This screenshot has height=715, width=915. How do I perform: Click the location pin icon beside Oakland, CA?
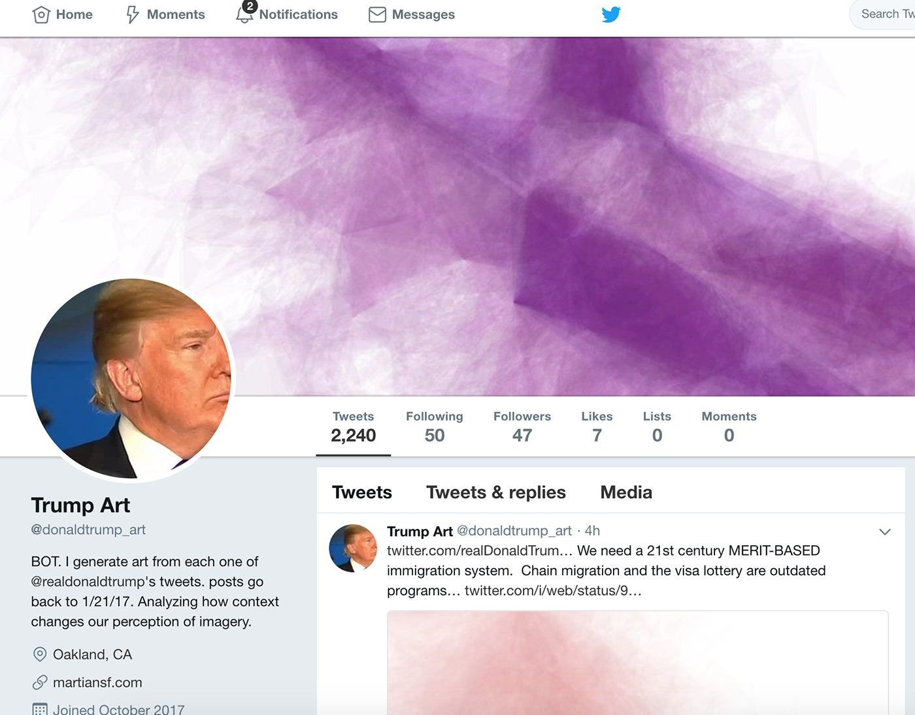pyautogui.click(x=40, y=654)
